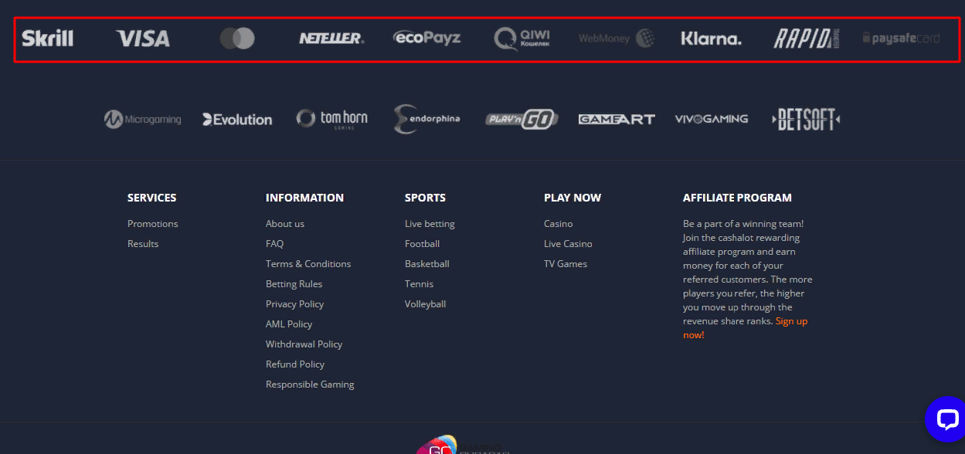965x454 pixels.
Task: Click the AFFILIATE PROGRAM heading
Action: pos(737,198)
